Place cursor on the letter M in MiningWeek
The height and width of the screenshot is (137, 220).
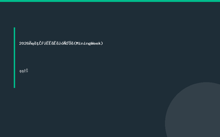77,43
